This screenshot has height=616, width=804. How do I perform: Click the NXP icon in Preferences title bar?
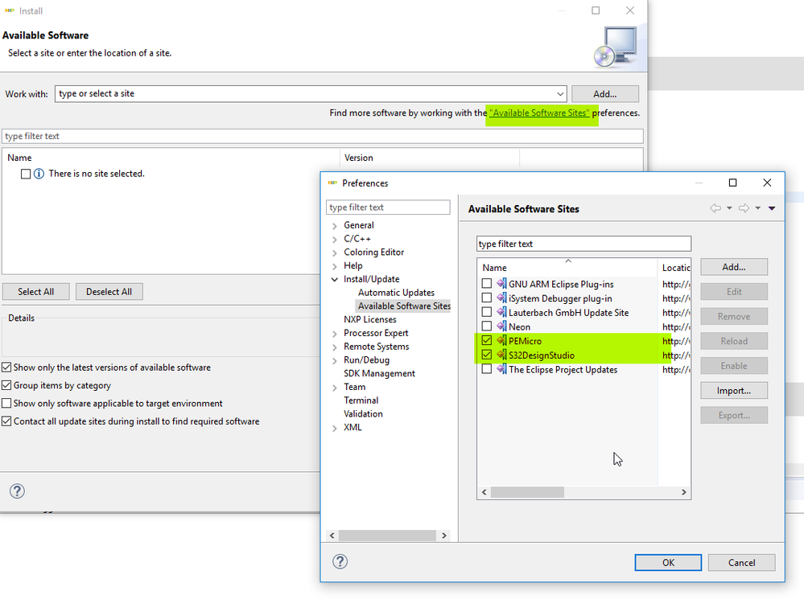tap(332, 183)
